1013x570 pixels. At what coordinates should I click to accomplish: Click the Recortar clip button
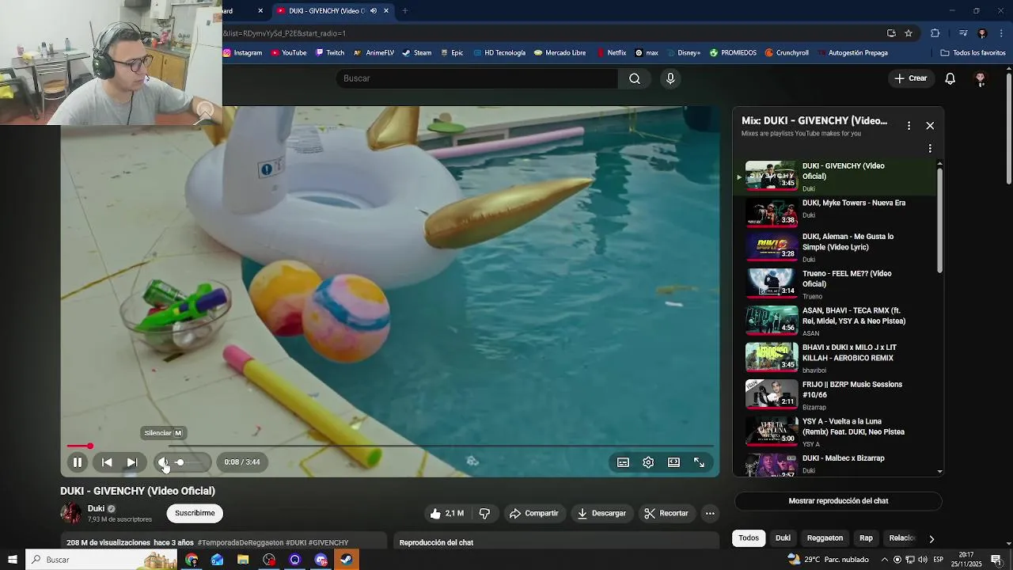tap(666, 514)
